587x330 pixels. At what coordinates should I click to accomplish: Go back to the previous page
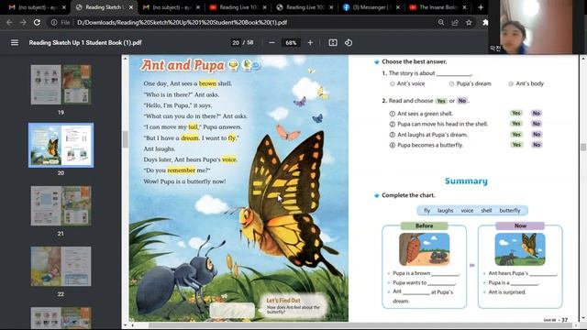pyautogui.click(x=9, y=22)
